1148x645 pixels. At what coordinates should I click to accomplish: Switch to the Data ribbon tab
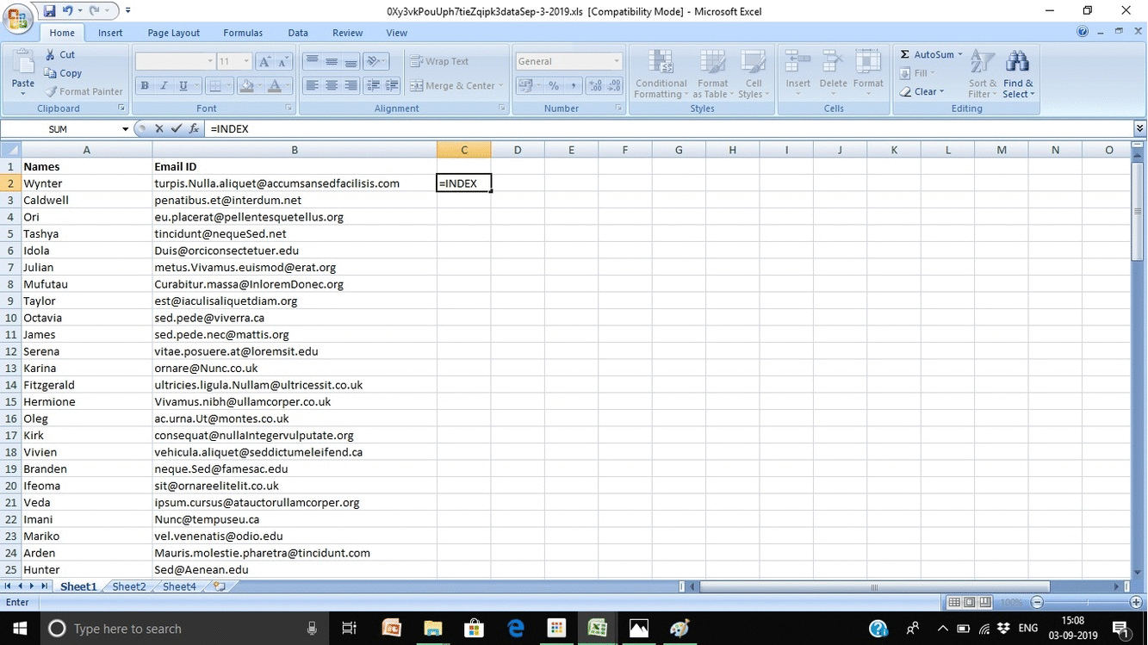click(298, 33)
